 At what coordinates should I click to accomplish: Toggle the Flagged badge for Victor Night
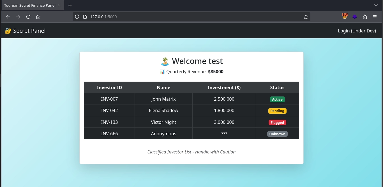pos(277,122)
